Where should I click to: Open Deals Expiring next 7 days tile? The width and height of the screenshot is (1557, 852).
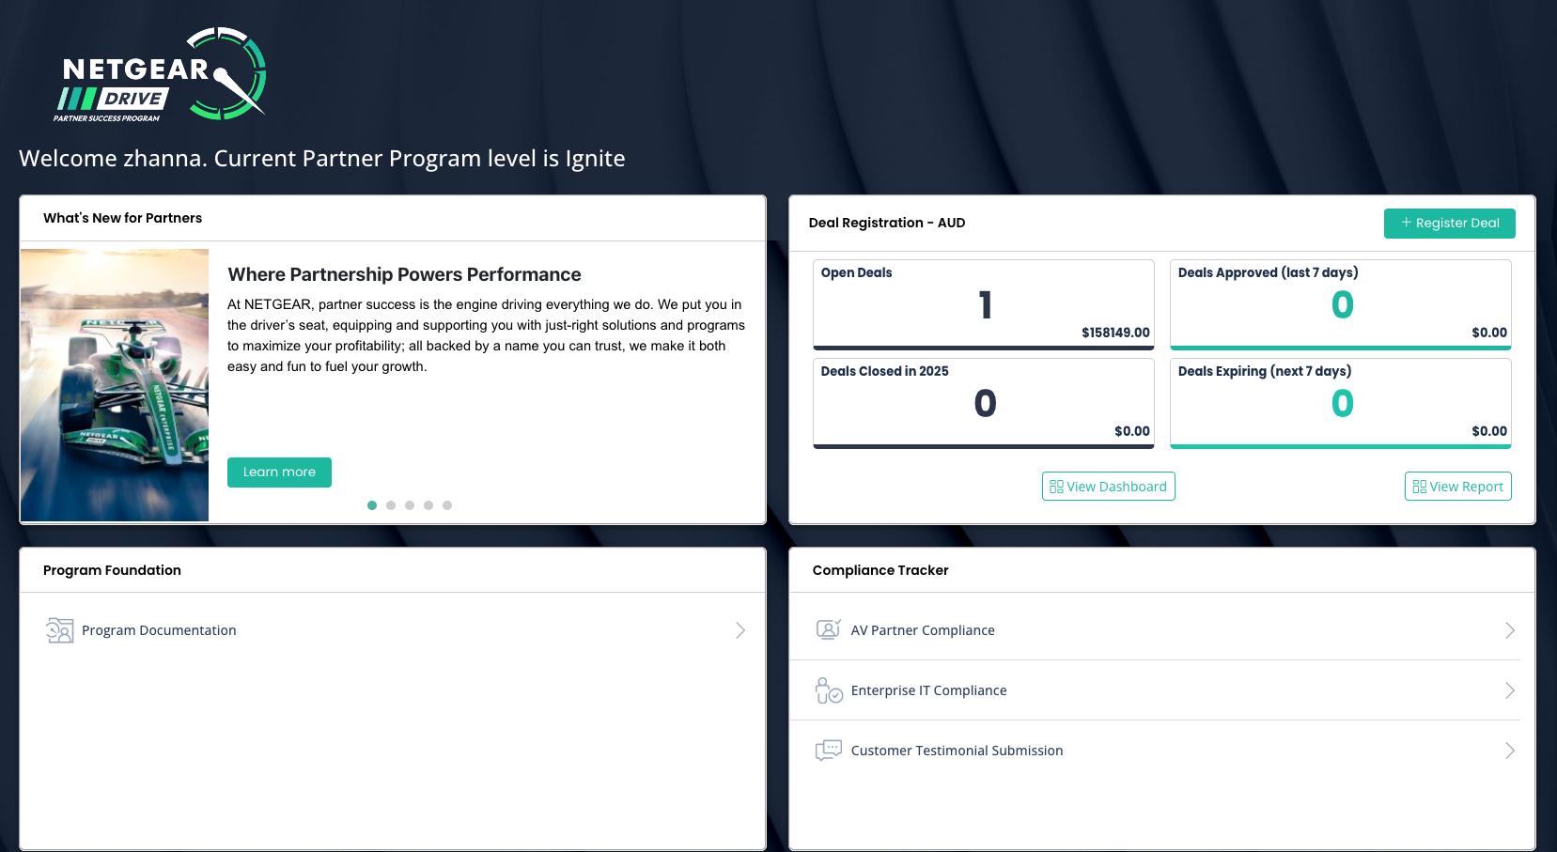coord(1340,403)
